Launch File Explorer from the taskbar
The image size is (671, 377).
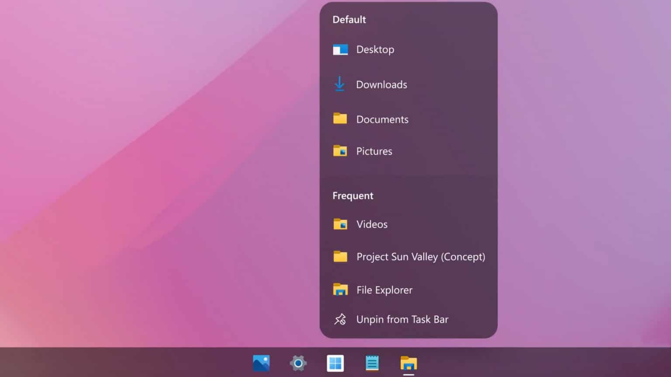[x=408, y=363]
